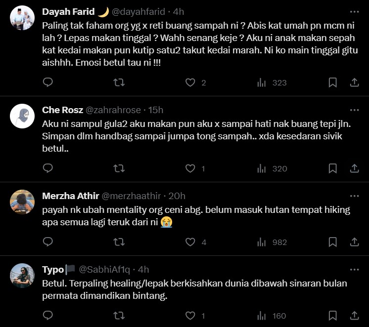Viewport: 369px width, 327px height.
Task: Share Typo's tweet
Action: tap(354, 316)
